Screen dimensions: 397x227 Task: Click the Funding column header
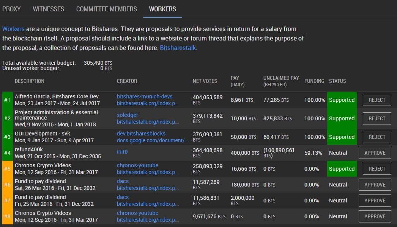click(314, 81)
